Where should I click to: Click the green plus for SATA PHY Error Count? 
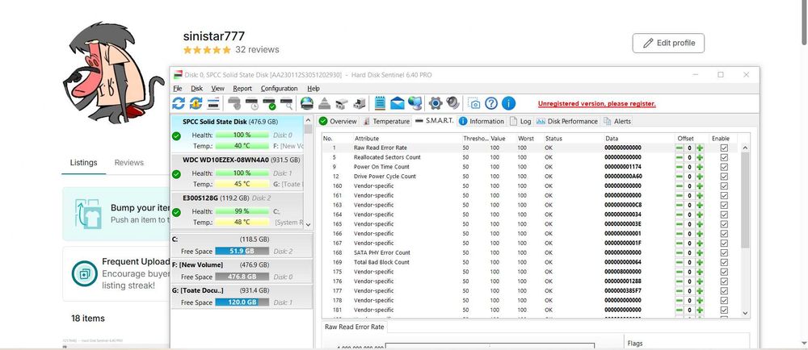coord(700,252)
